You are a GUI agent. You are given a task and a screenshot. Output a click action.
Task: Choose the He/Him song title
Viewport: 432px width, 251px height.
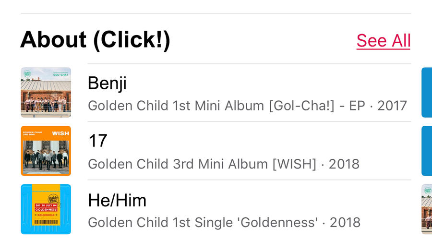[117, 200]
